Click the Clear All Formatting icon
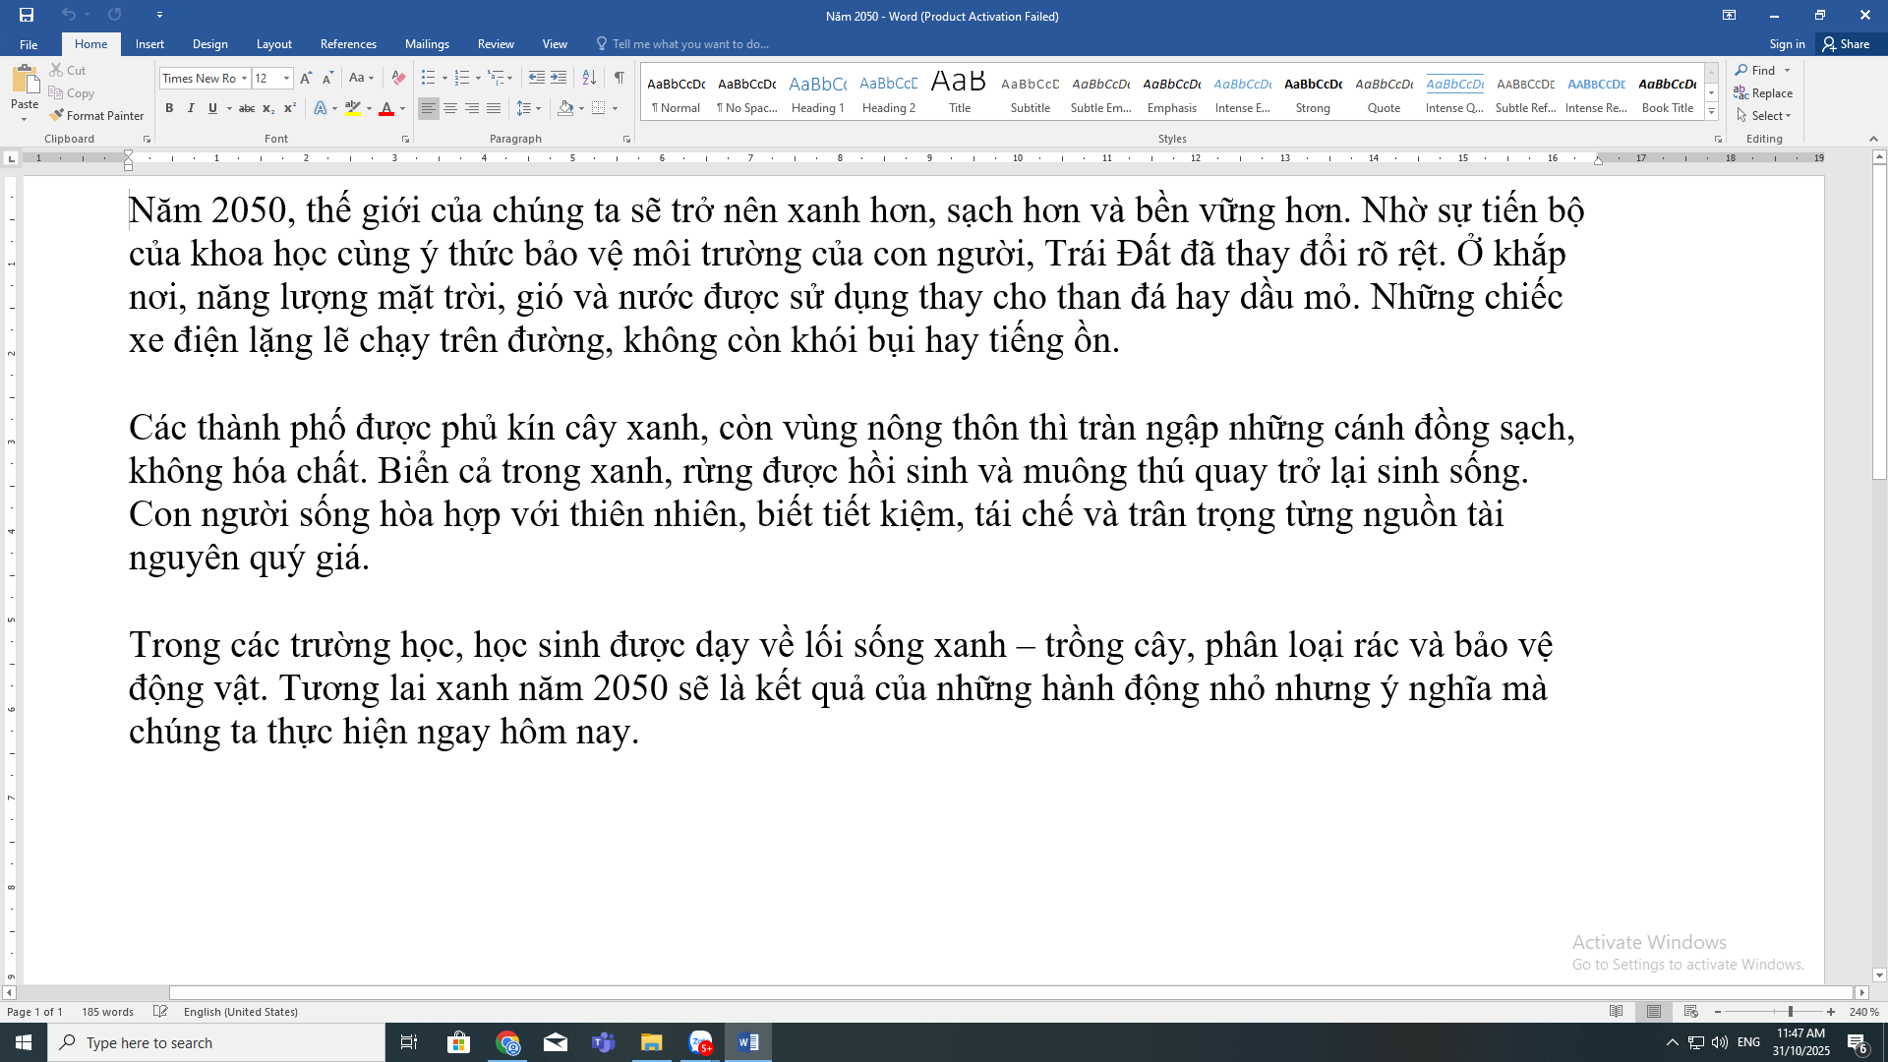This screenshot has height=1062, width=1888. (398, 78)
